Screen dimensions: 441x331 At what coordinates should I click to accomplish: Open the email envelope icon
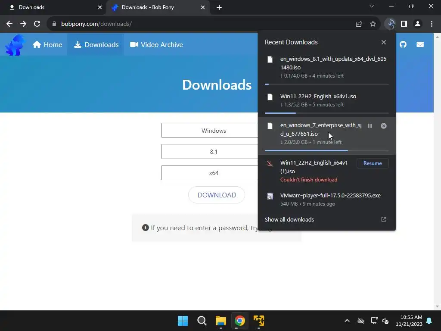click(x=420, y=44)
